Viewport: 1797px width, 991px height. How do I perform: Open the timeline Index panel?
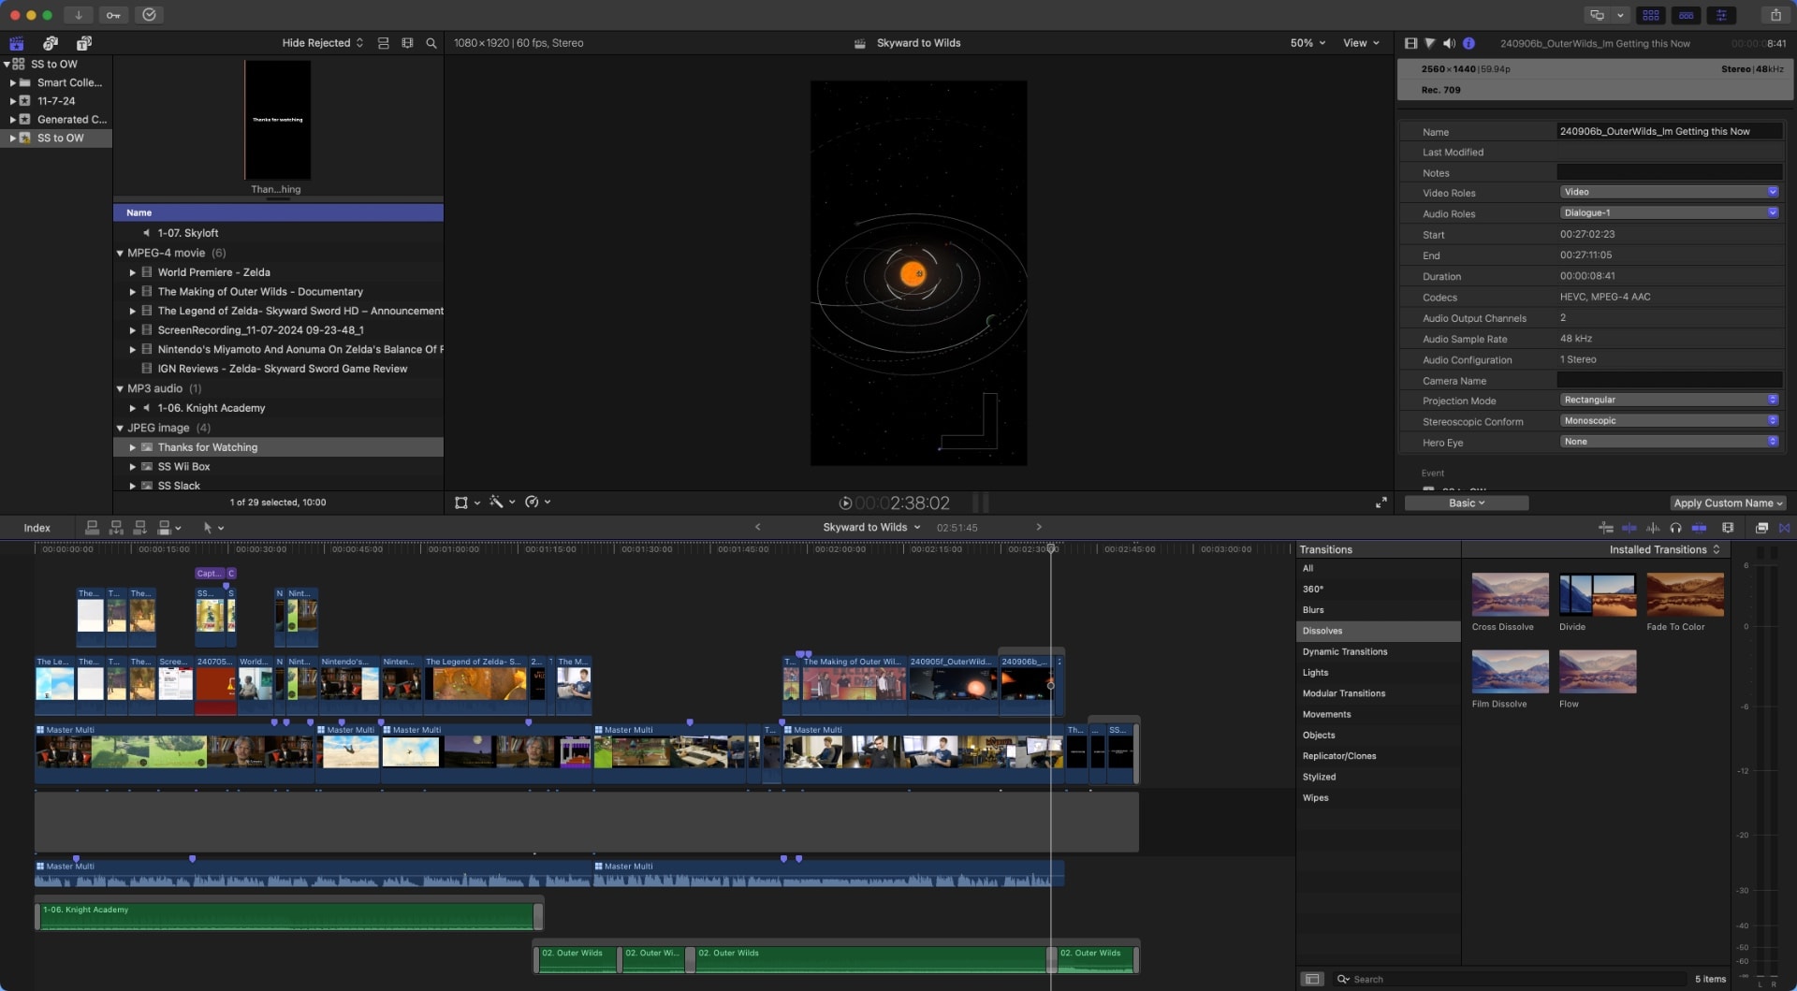point(37,528)
